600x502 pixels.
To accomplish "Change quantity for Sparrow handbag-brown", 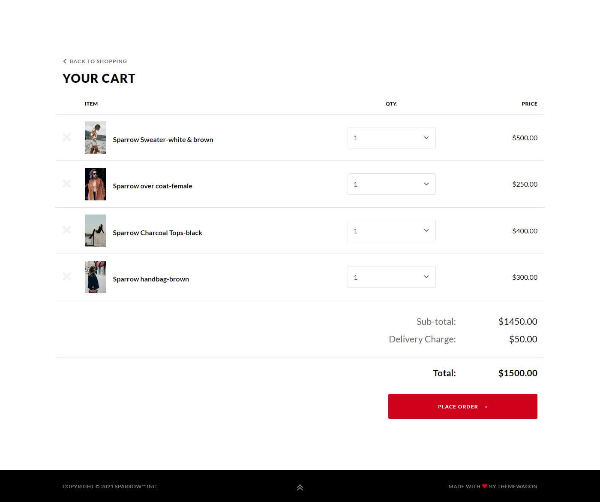I will tap(391, 277).
